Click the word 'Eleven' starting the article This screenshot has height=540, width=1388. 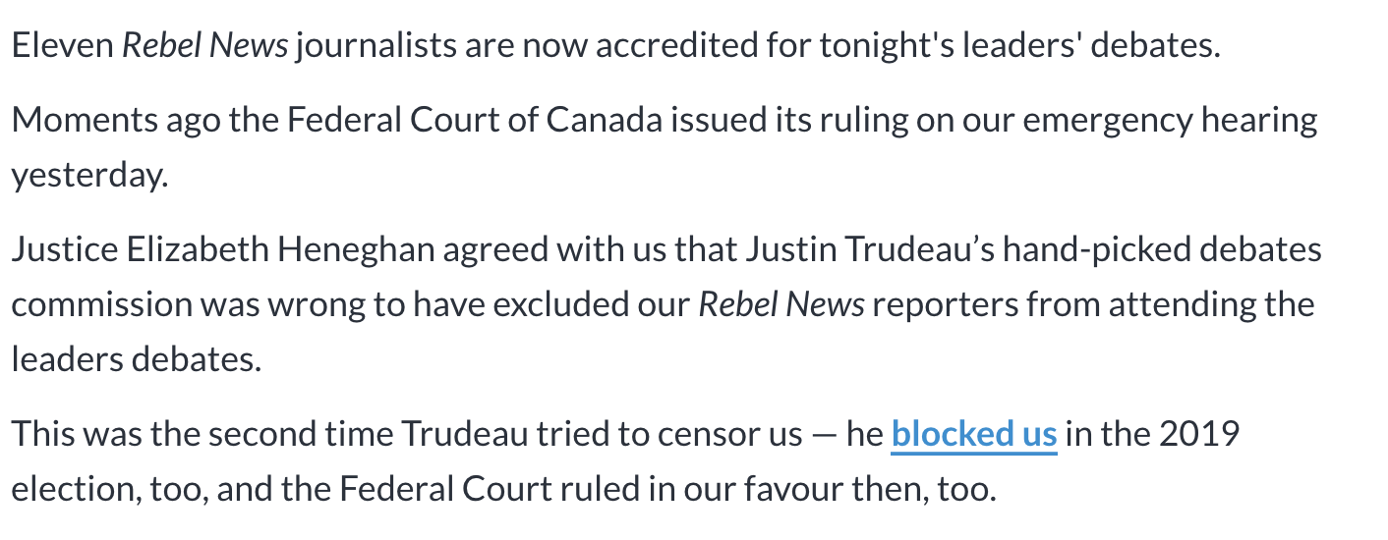point(63,46)
